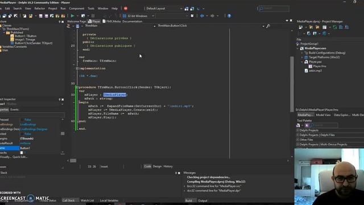
Task: Switch to the Design view tab
Action: (157, 166)
